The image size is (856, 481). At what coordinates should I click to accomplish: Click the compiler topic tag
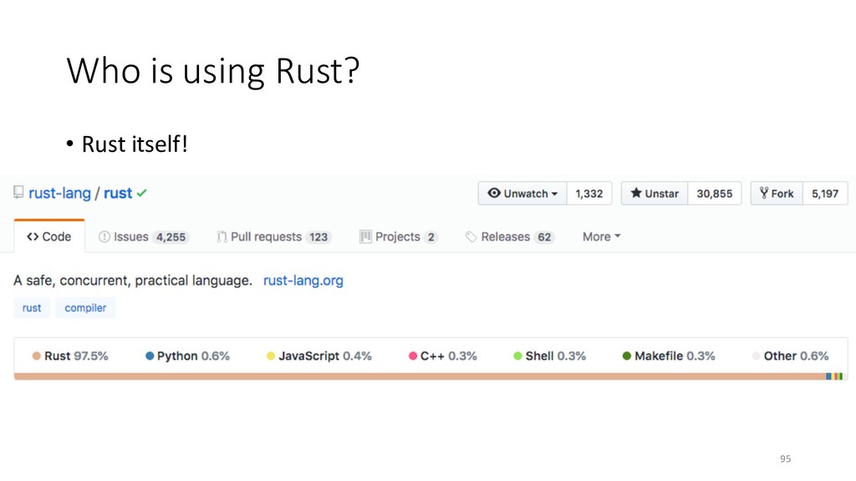pos(85,307)
